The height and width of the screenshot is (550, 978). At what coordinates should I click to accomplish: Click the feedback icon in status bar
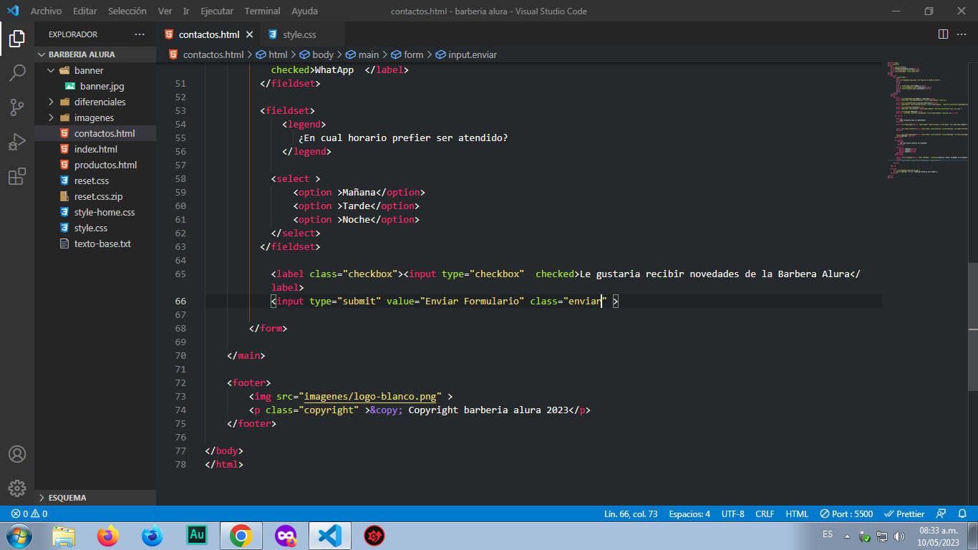pyautogui.click(x=941, y=513)
